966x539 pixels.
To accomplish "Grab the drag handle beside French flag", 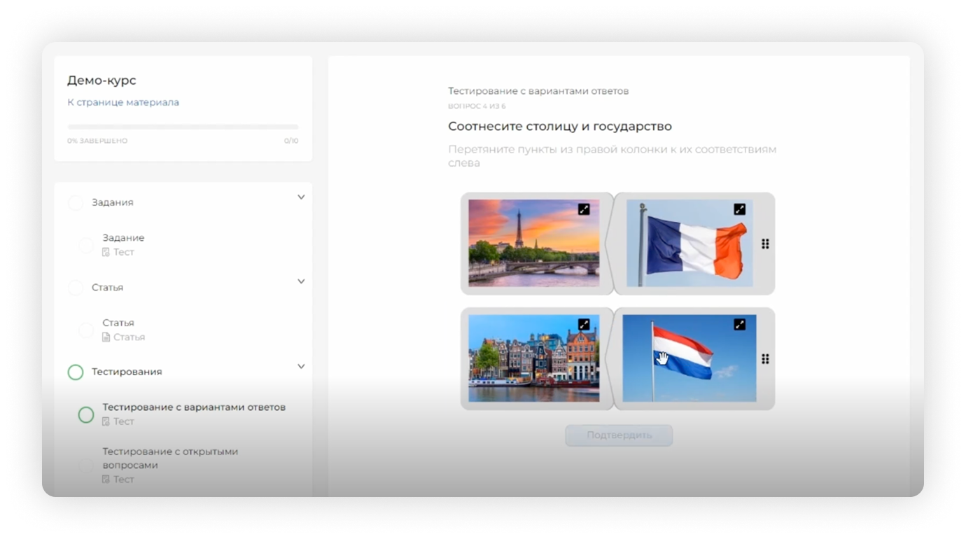I will tap(765, 244).
